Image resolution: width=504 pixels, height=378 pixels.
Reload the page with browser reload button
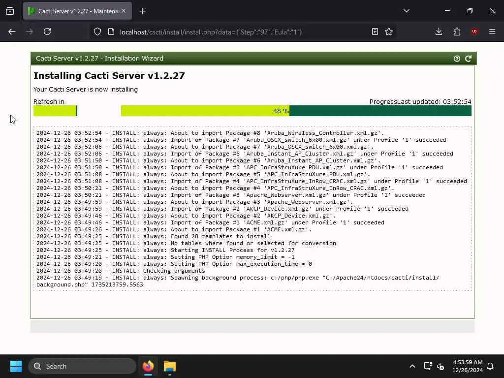(47, 31)
